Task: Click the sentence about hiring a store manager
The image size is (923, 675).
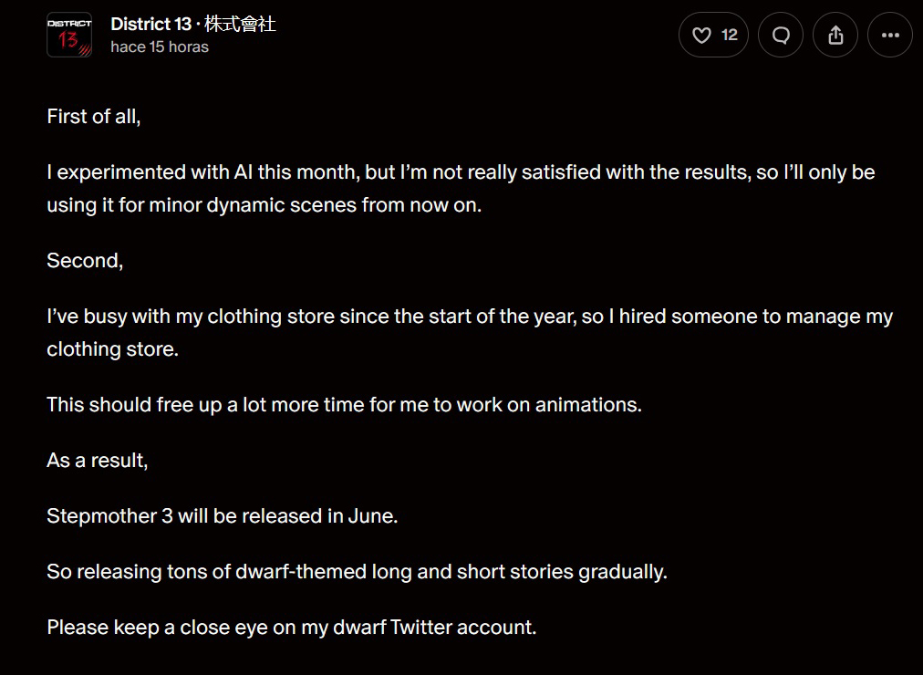Action: tap(470, 317)
